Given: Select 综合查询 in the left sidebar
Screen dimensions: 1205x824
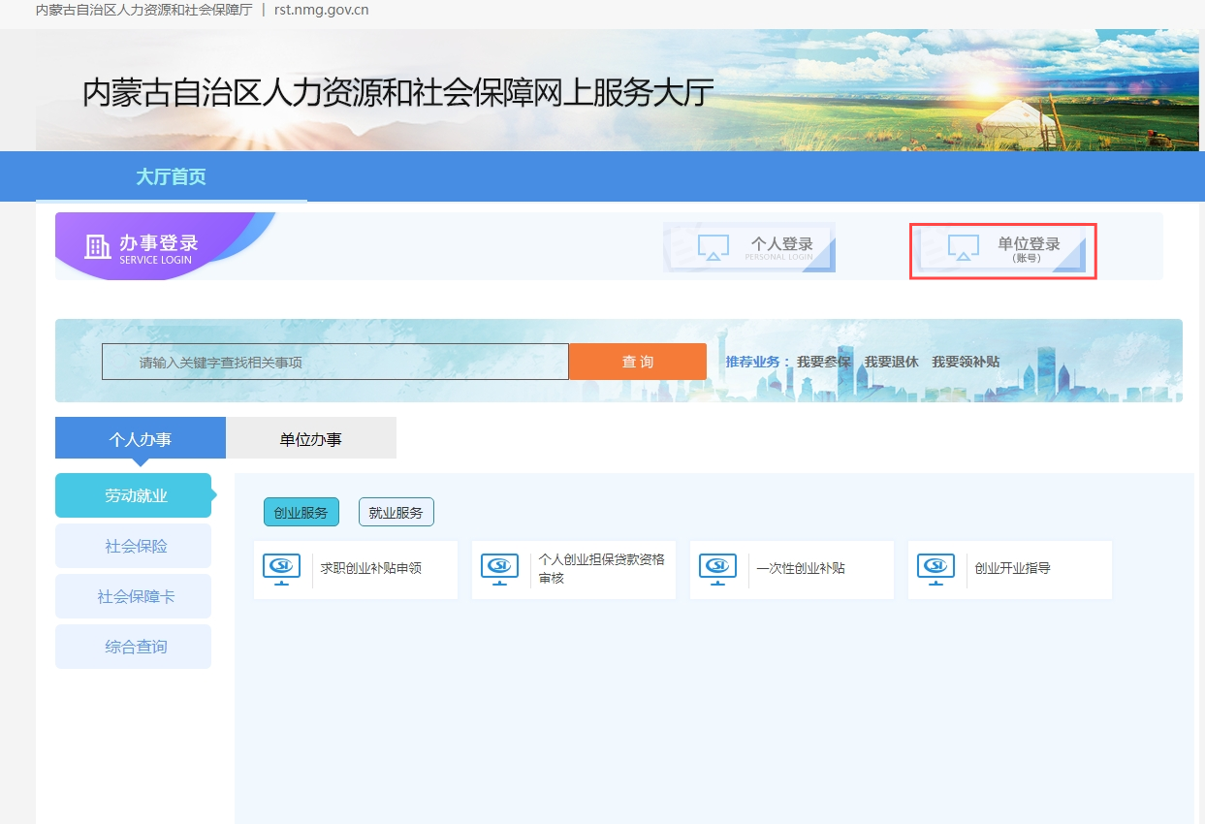Looking at the screenshot, I should click(x=136, y=647).
